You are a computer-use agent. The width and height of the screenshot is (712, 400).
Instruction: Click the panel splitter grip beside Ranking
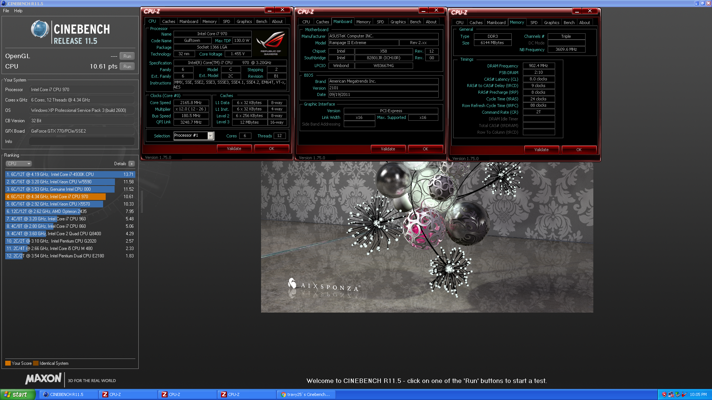[x=141, y=202]
